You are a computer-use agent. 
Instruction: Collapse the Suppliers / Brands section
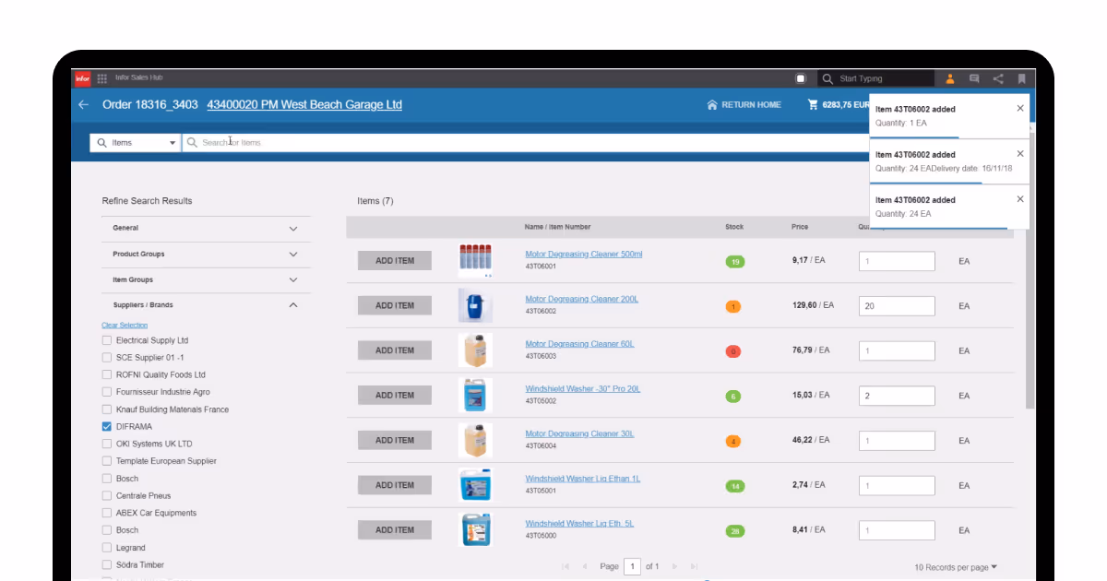[293, 304]
